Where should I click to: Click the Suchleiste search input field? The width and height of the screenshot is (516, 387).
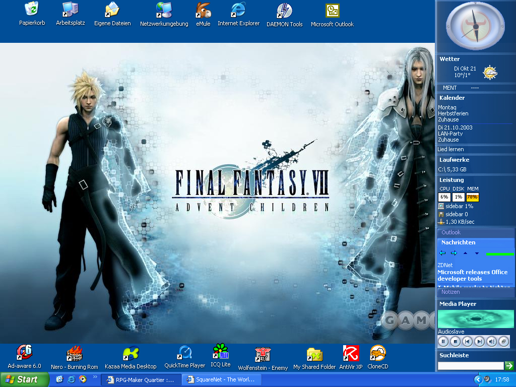(471, 366)
